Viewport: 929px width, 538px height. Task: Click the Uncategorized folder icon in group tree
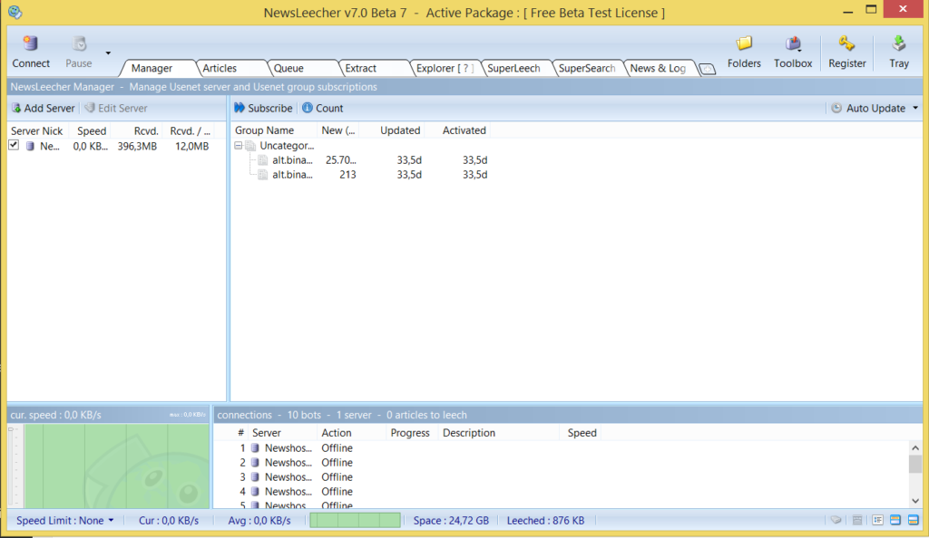click(250, 146)
